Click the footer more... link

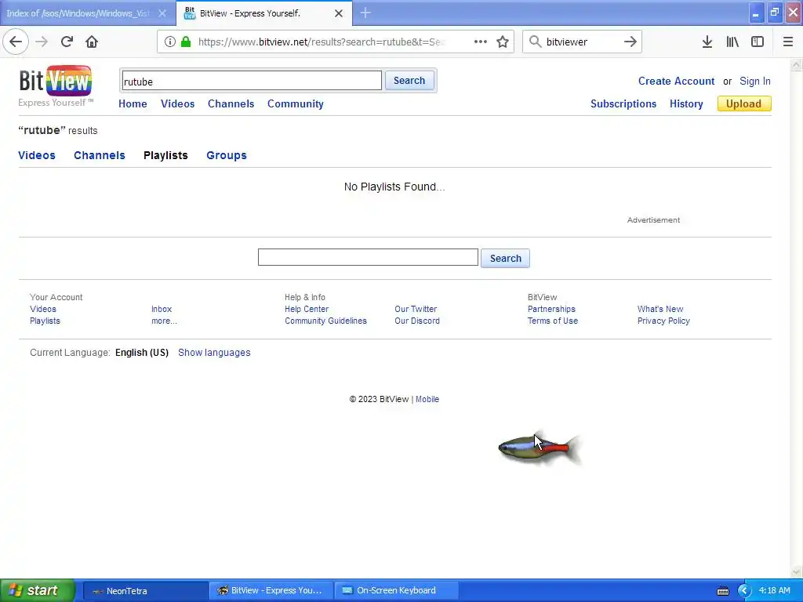click(x=164, y=321)
